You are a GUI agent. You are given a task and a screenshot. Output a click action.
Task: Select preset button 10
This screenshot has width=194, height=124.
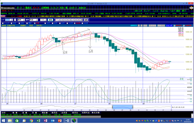click(81, 20)
